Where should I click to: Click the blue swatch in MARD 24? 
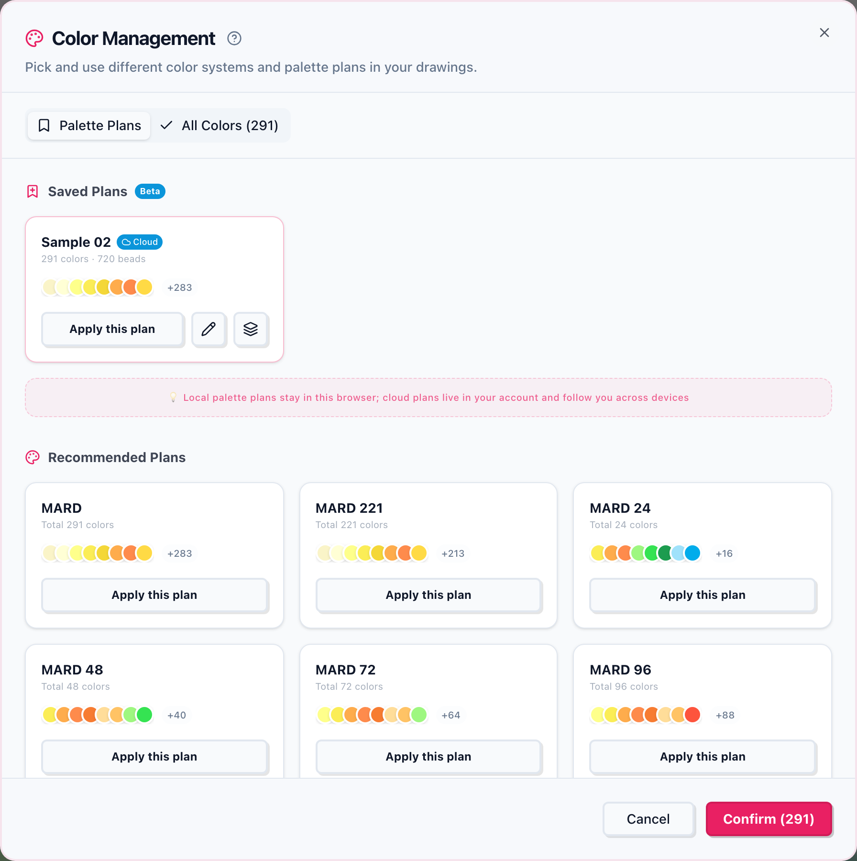pyautogui.click(x=692, y=553)
